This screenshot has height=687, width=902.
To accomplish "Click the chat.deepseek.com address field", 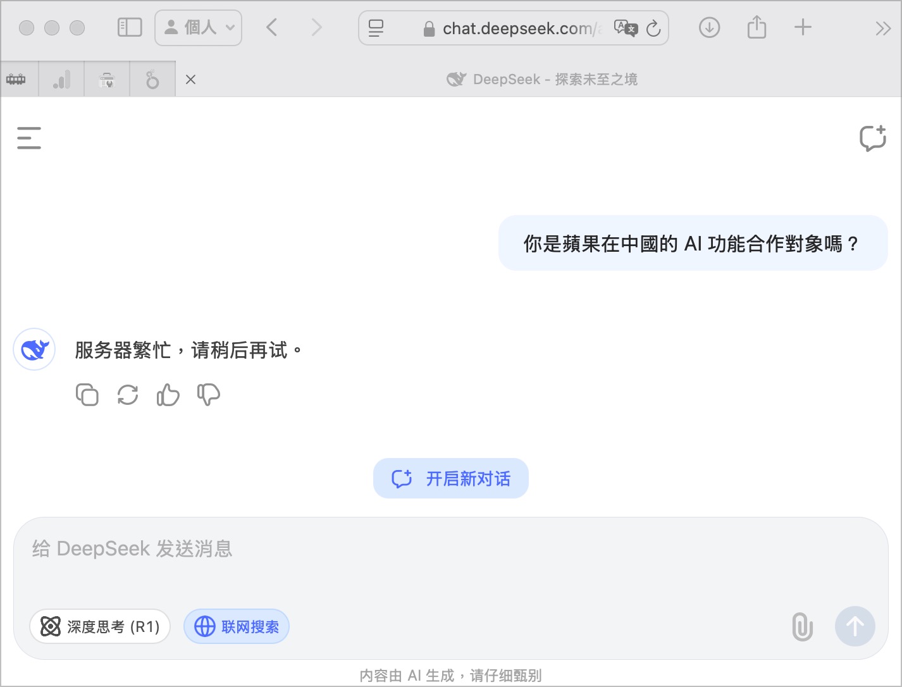I will coord(514,28).
